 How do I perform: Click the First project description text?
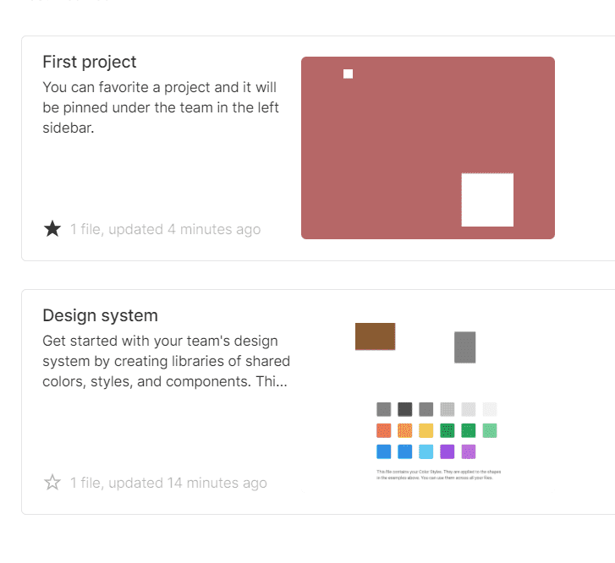click(x=161, y=107)
